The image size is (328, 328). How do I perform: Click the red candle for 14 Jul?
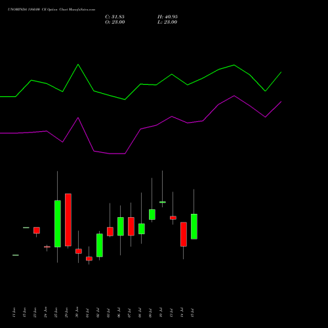coord(184,234)
